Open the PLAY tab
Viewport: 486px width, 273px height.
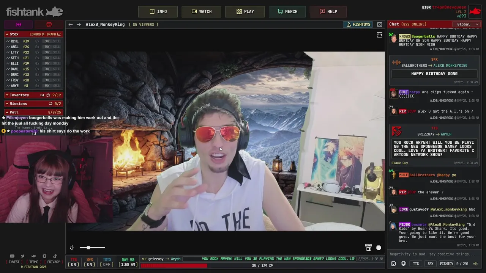tap(245, 11)
